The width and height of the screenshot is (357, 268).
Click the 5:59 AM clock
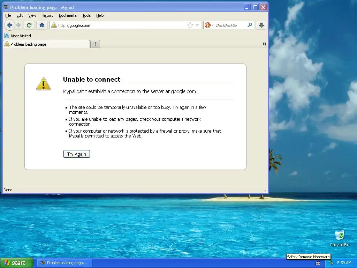(344, 263)
